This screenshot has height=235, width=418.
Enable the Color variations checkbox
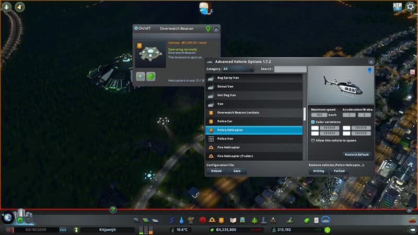(x=313, y=122)
